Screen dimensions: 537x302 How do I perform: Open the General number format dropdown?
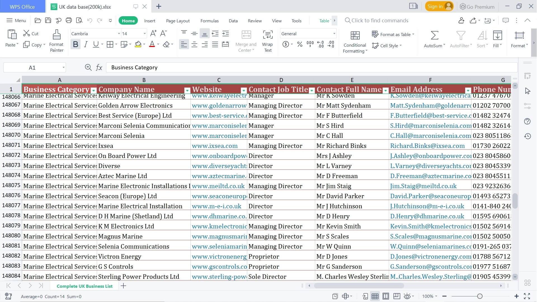[334, 34]
